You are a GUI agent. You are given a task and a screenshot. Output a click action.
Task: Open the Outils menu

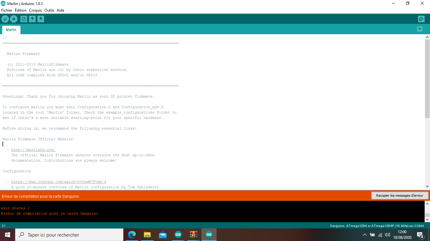49,10
